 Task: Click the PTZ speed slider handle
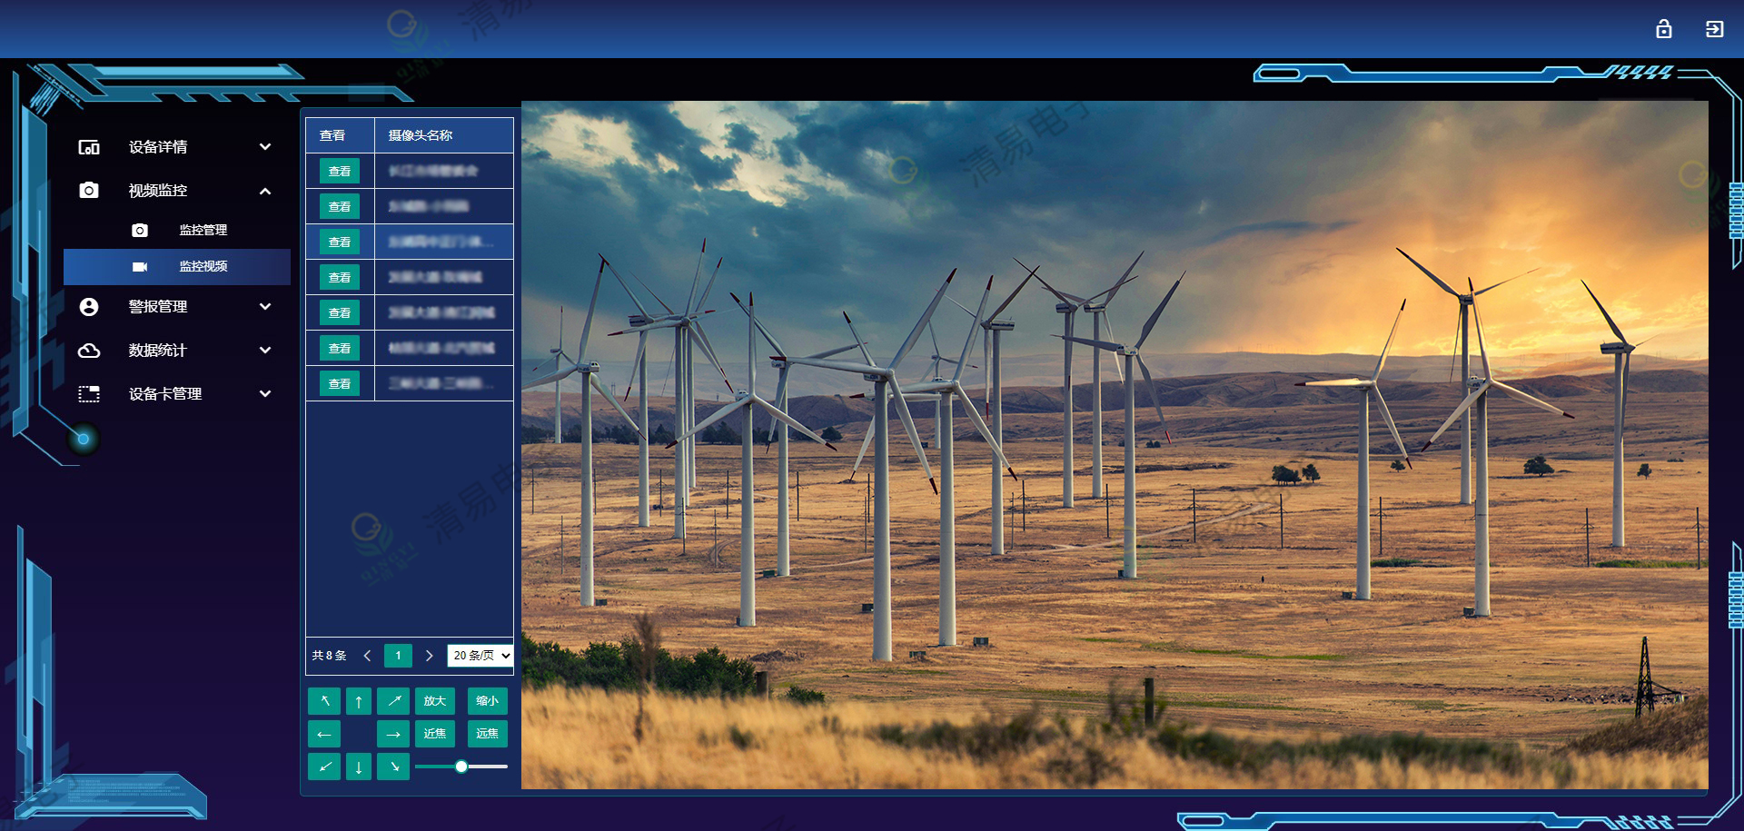pyautogui.click(x=461, y=767)
